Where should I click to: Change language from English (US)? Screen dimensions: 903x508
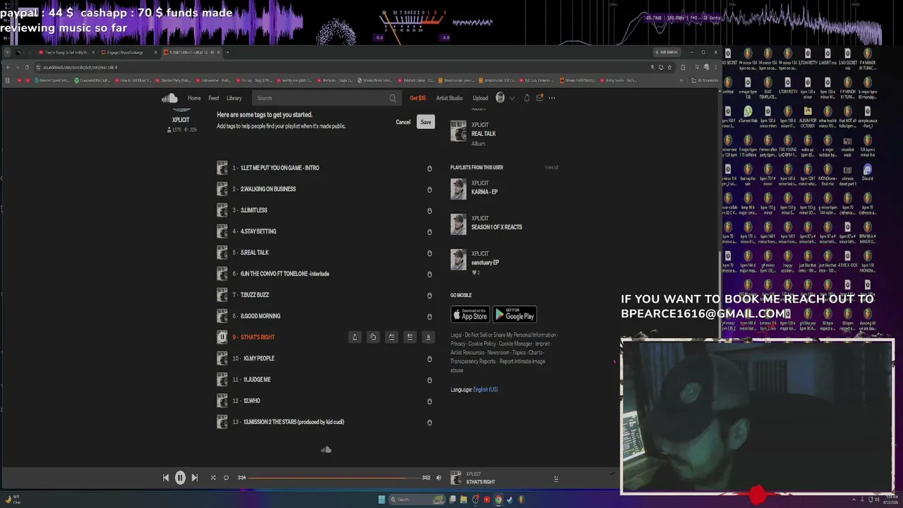[x=485, y=389]
